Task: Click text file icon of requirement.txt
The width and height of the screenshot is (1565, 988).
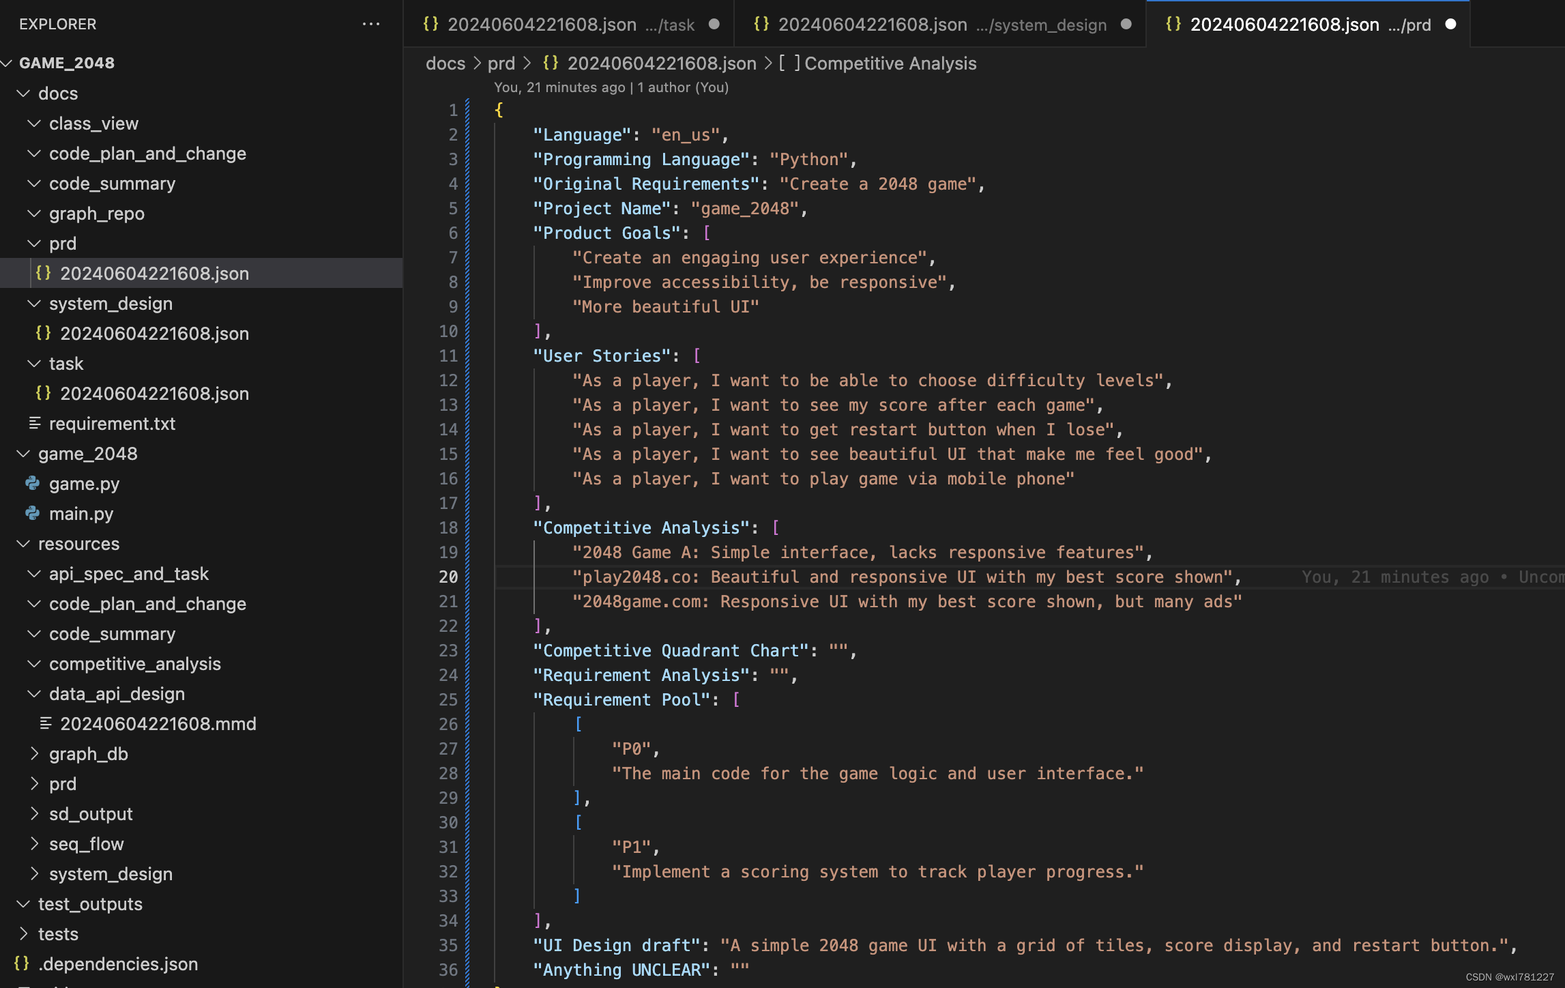Action: [35, 424]
